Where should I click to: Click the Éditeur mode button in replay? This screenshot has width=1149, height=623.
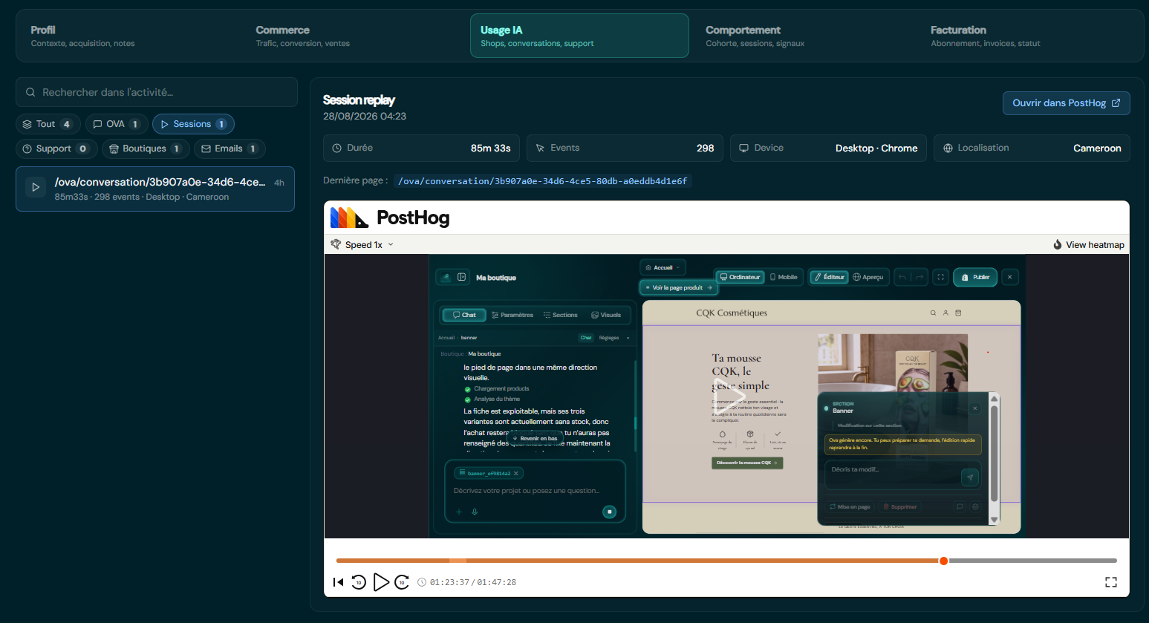[x=829, y=277]
